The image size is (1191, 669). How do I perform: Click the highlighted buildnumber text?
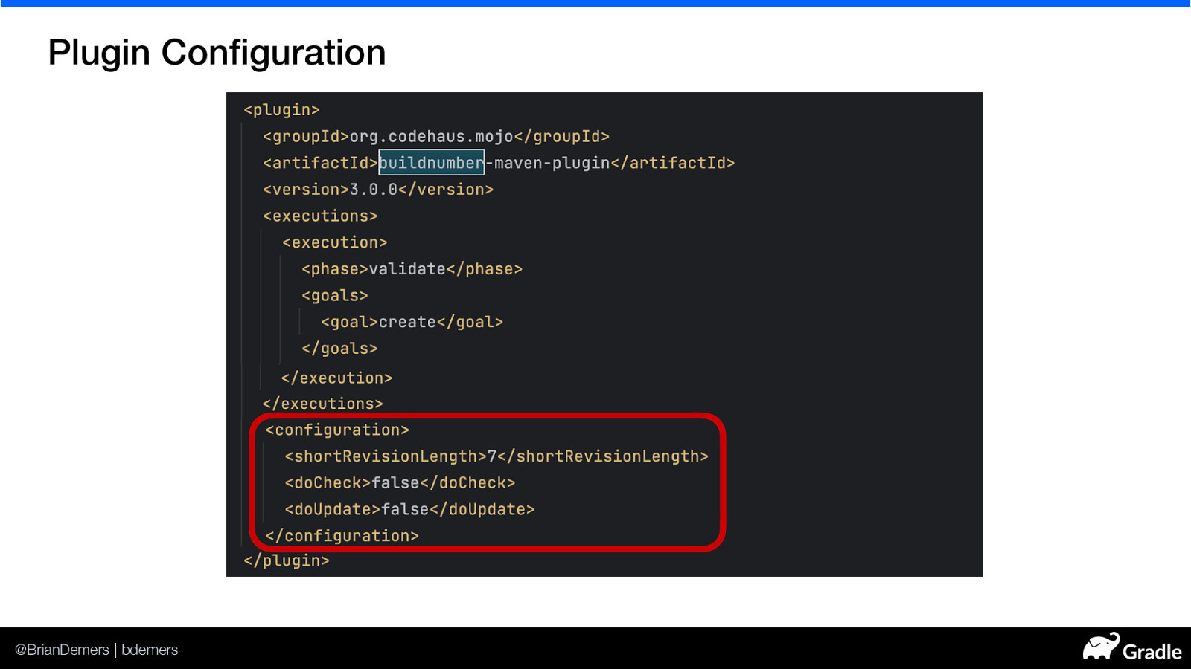432,163
